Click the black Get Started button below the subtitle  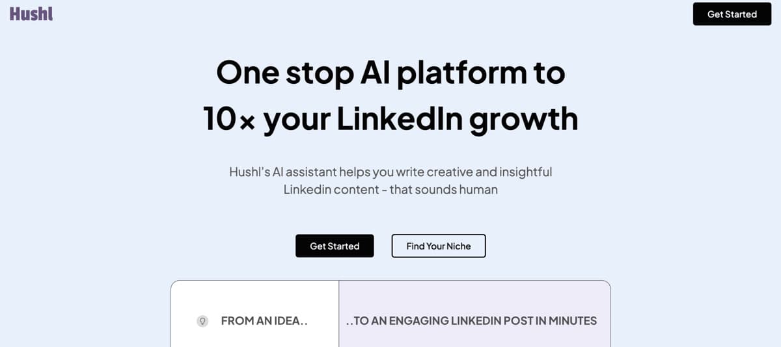point(335,246)
